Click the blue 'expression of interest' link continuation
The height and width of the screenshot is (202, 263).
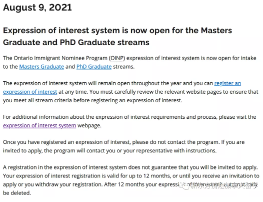click(x=30, y=92)
